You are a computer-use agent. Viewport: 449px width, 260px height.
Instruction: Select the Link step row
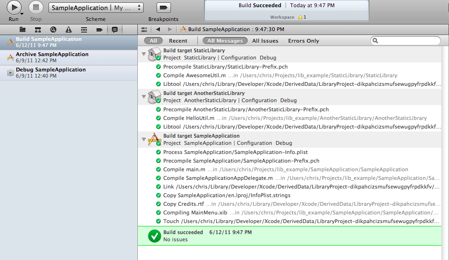coord(290,187)
